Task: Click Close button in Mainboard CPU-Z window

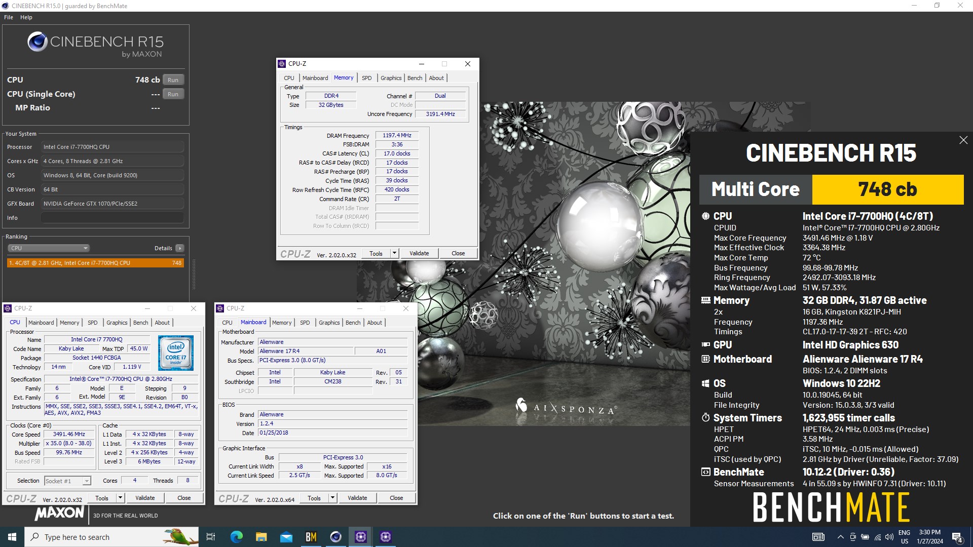Action: coord(396,498)
